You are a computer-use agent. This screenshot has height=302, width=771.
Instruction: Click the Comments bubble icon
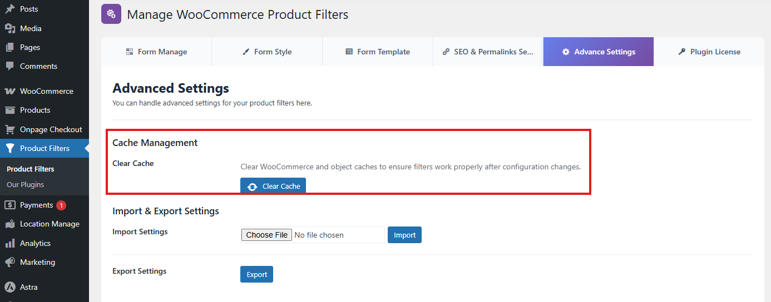[10, 66]
